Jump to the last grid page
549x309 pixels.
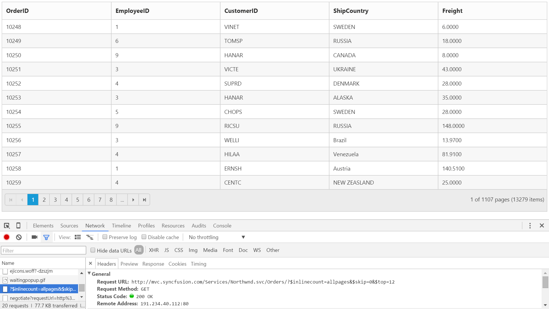click(x=144, y=199)
